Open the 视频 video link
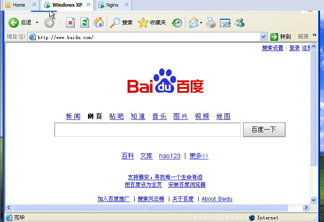The width and height of the screenshot is (324, 222). [x=202, y=116]
